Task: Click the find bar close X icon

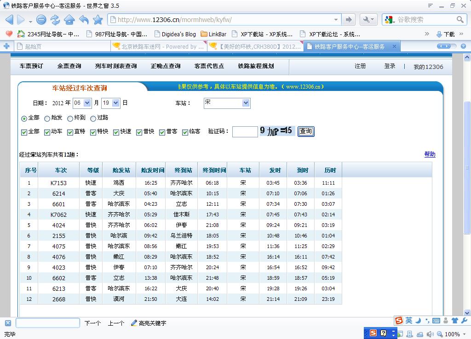Action: click(x=8, y=323)
